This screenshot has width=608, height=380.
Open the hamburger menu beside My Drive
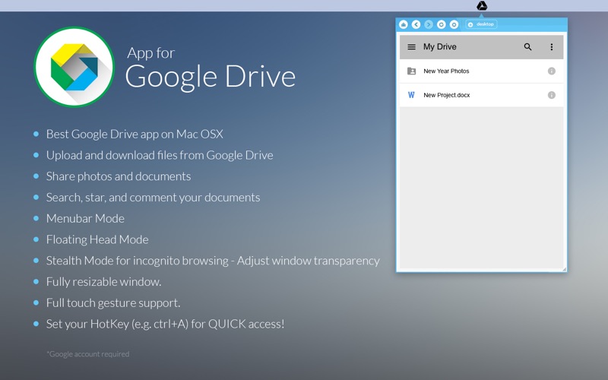(x=411, y=47)
